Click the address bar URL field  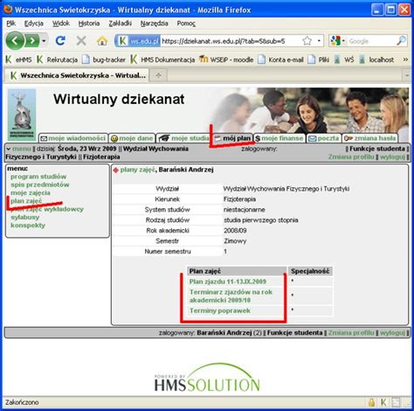point(231,41)
